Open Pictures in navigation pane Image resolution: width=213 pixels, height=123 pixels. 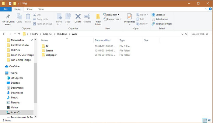click(13, 103)
